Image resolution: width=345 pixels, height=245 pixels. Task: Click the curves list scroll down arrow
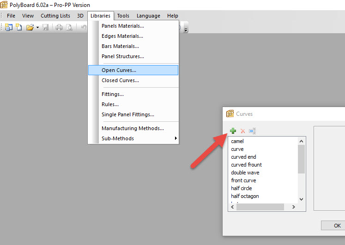point(302,199)
